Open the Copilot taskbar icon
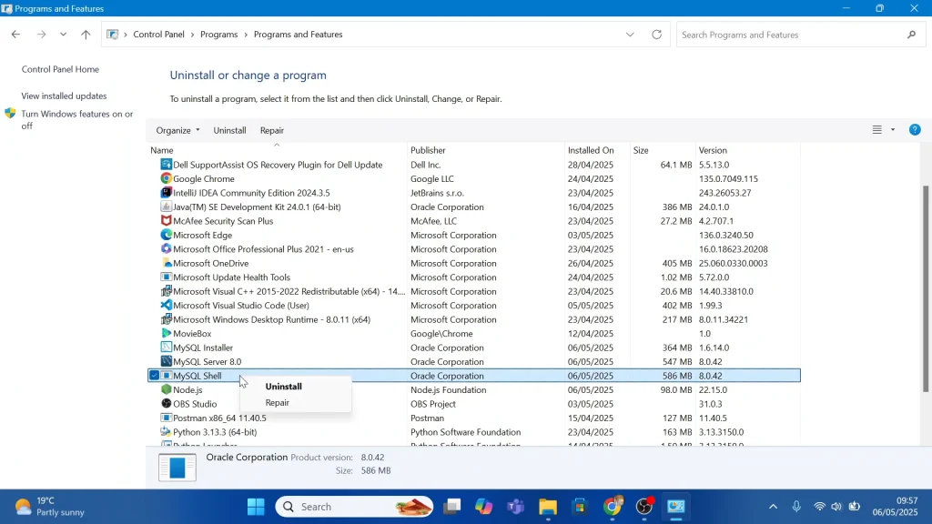The height and width of the screenshot is (524, 932). click(484, 507)
